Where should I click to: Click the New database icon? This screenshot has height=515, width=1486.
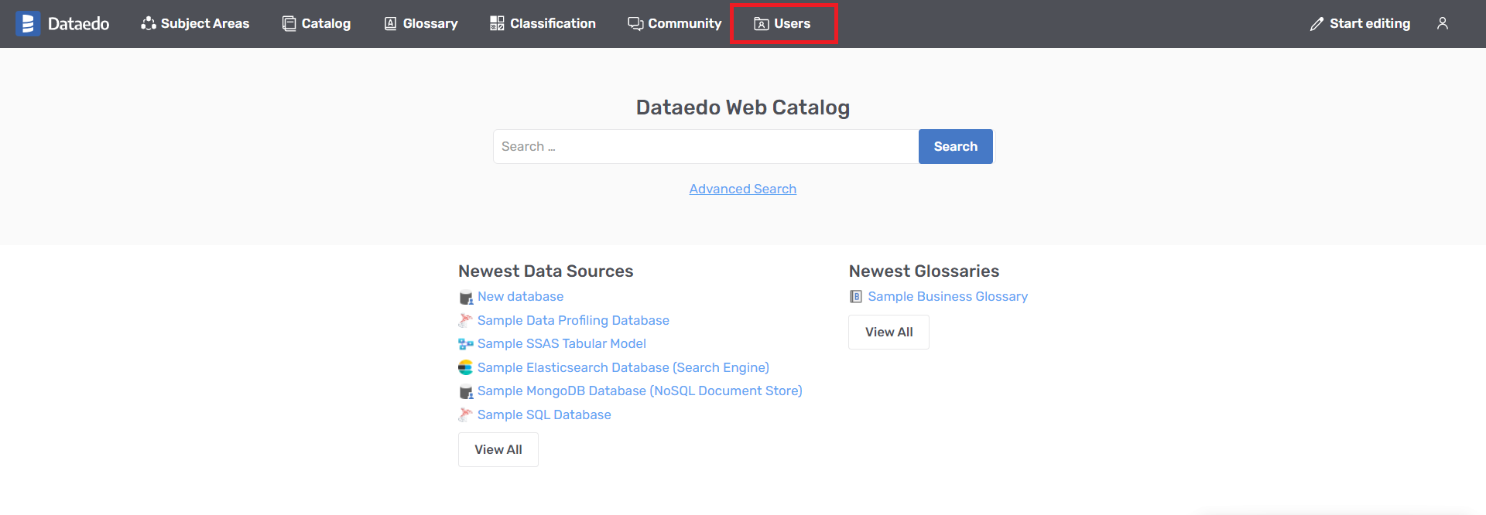pyautogui.click(x=466, y=297)
